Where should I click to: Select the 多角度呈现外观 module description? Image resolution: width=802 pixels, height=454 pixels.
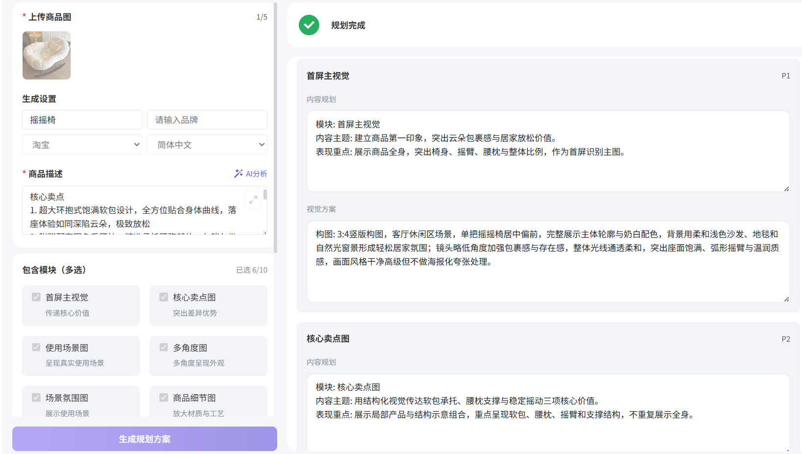click(x=198, y=363)
